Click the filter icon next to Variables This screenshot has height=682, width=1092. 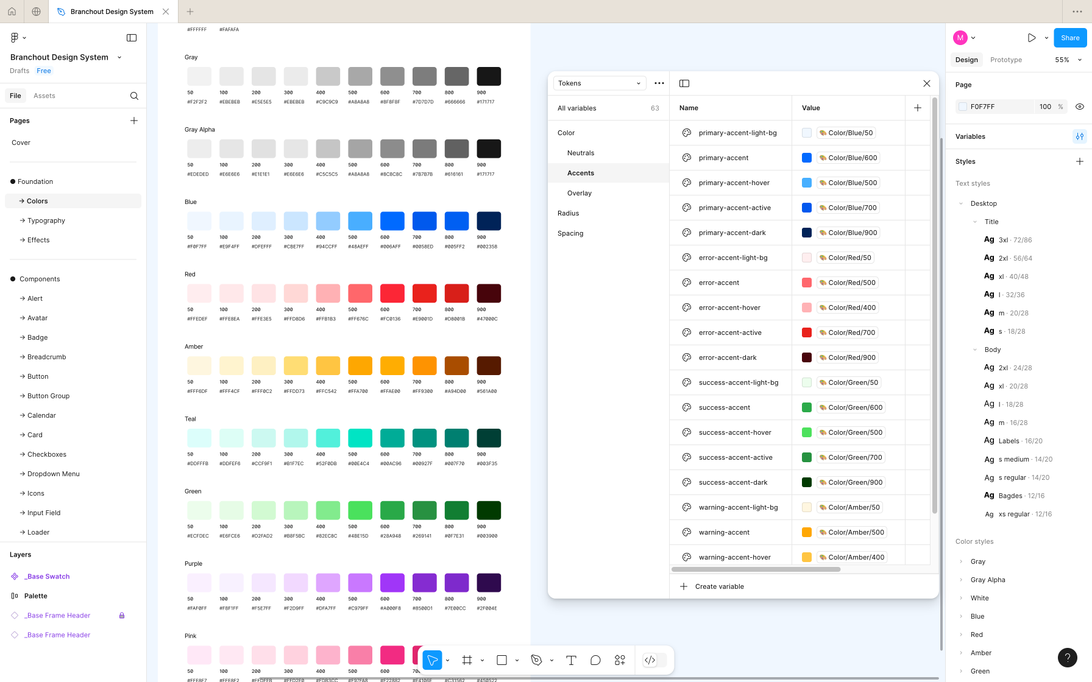point(1080,136)
